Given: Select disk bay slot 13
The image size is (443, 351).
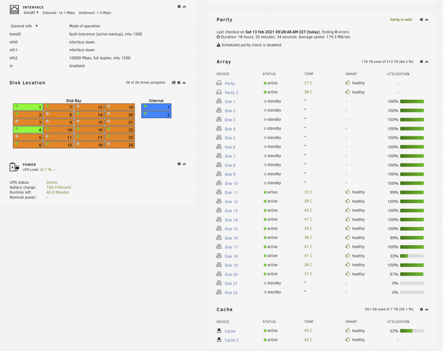Looking at the screenshot, I should coord(89,107).
